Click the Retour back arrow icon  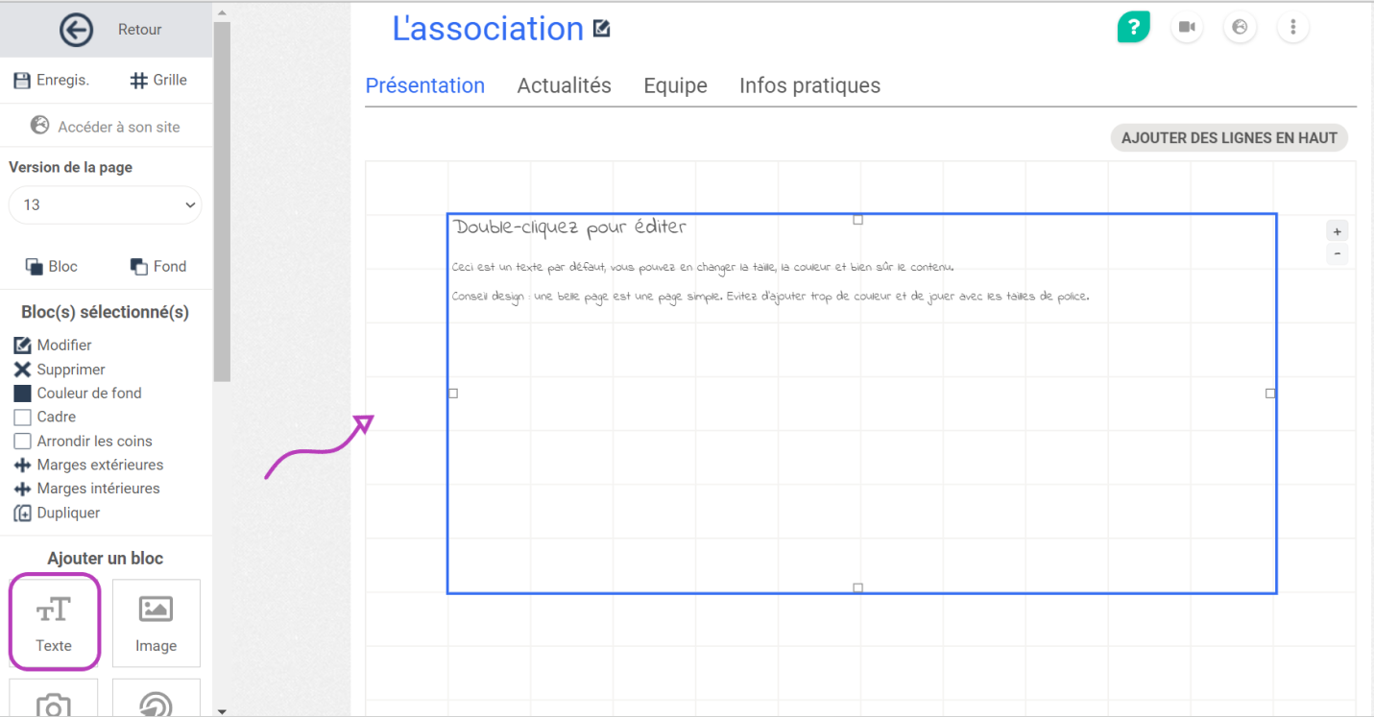click(76, 30)
